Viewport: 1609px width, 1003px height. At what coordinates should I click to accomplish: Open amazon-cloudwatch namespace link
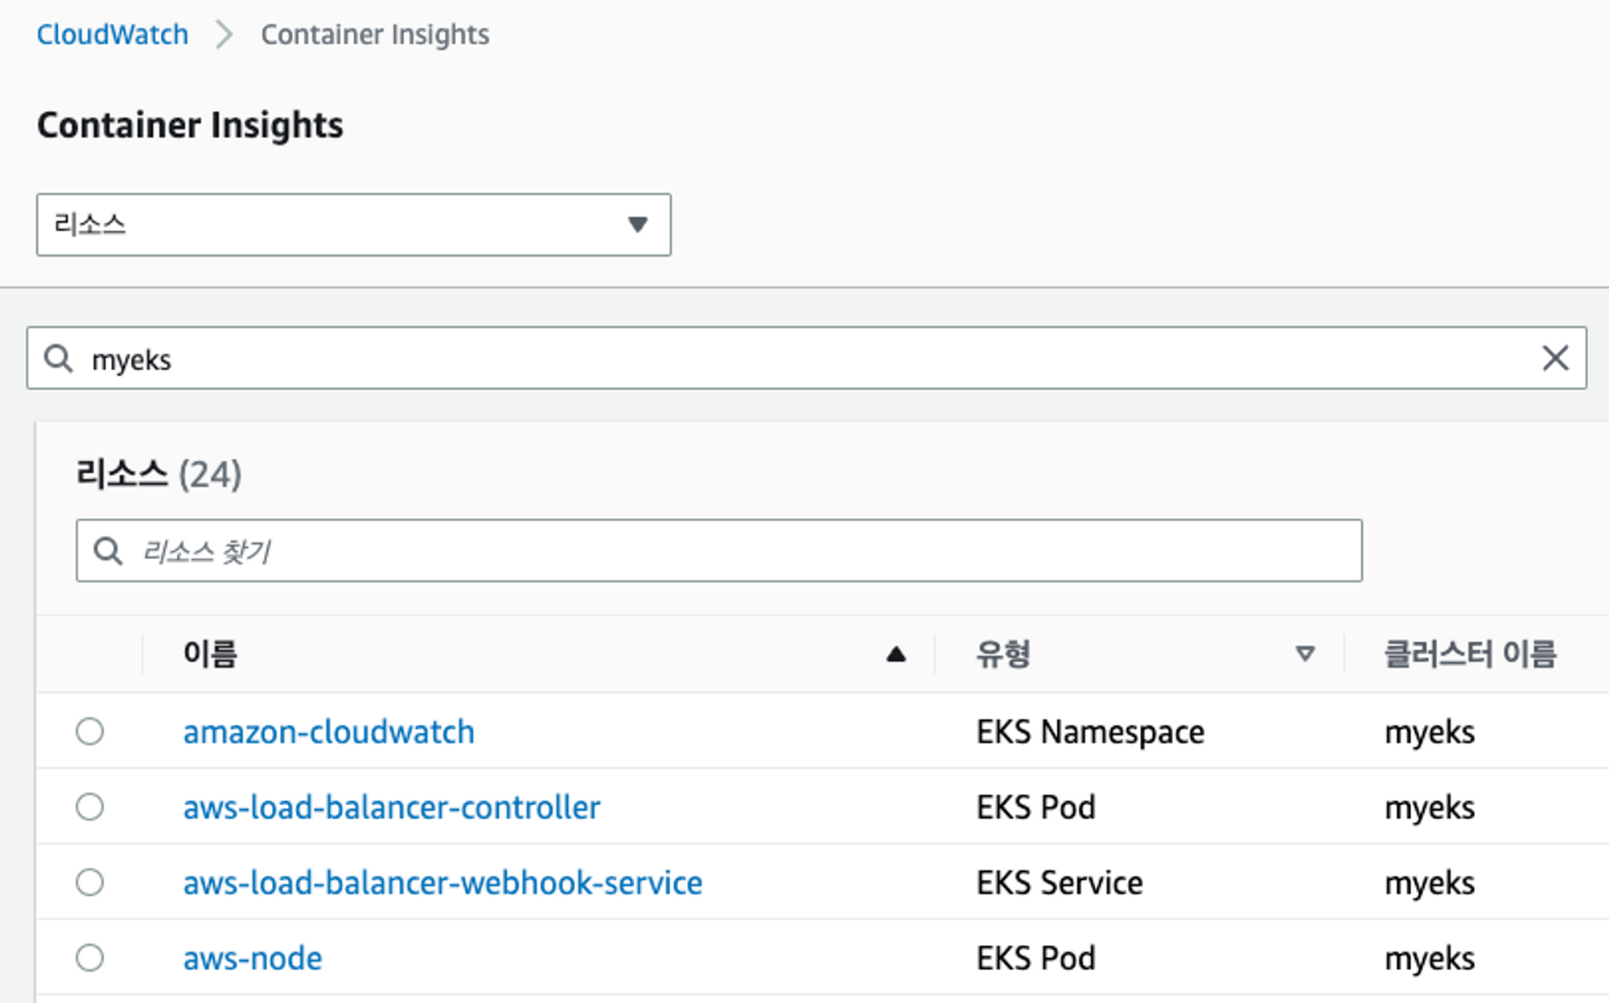pos(328,732)
